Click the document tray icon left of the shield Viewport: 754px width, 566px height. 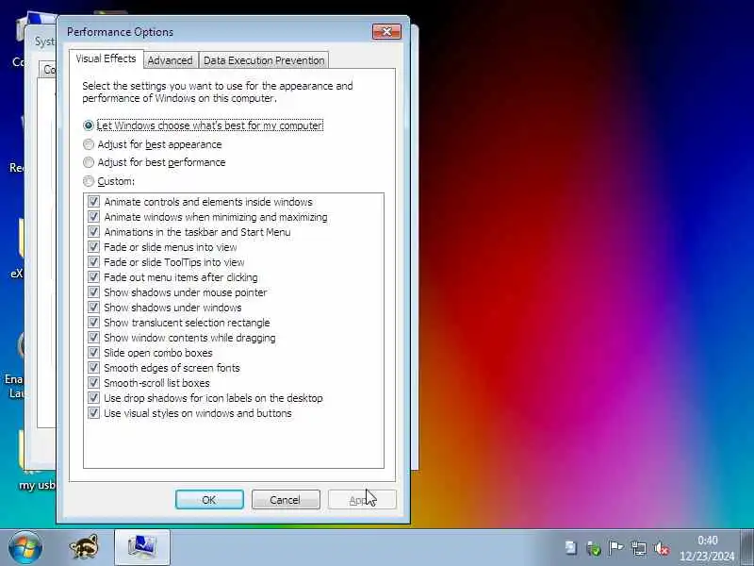(571, 548)
